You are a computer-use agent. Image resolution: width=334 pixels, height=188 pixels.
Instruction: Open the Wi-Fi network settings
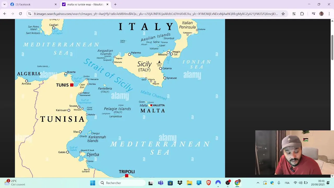pyautogui.click(x=295, y=183)
